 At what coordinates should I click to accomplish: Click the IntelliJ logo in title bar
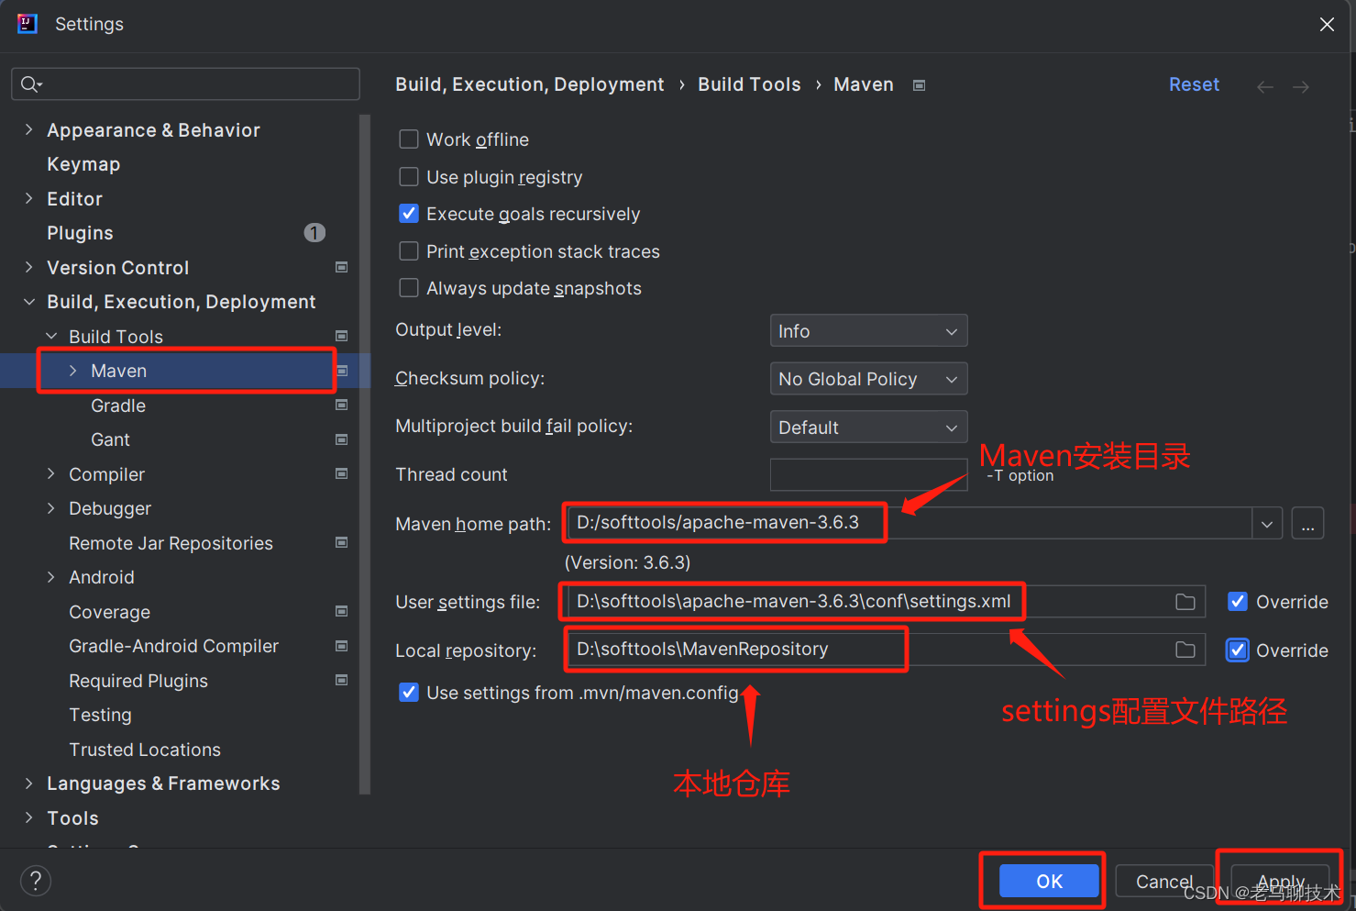28,24
